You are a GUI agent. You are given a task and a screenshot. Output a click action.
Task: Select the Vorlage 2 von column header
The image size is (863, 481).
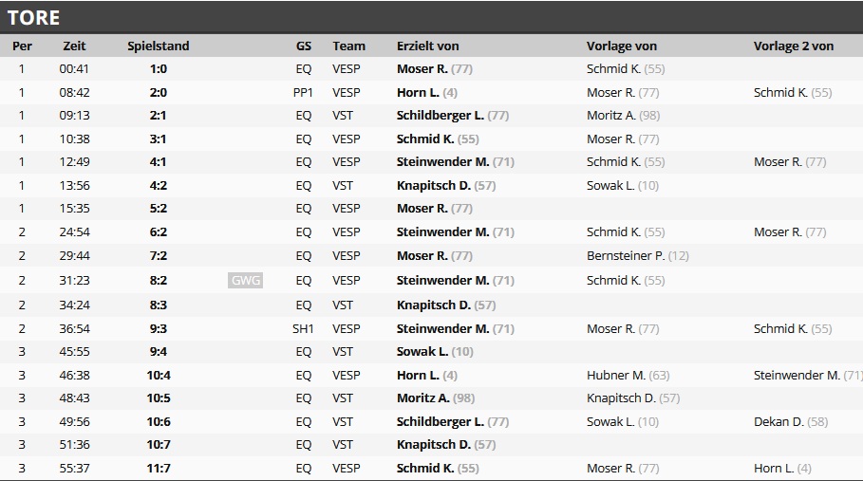click(794, 46)
